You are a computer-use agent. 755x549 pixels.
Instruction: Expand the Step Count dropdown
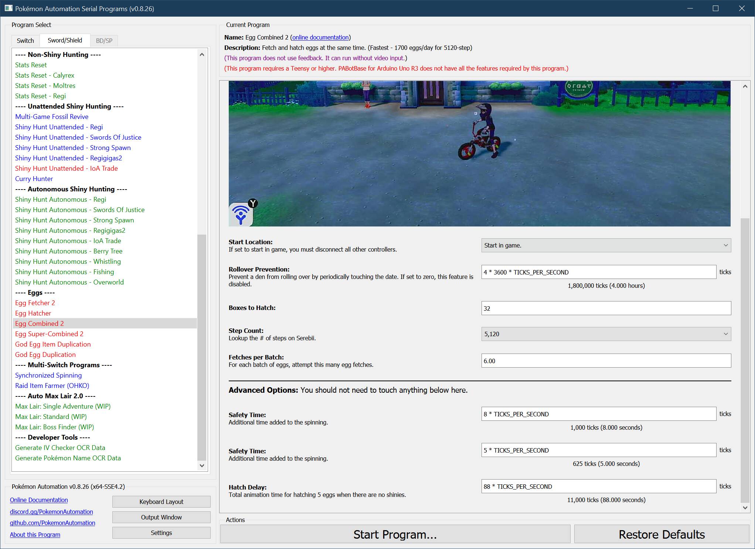[606, 334]
